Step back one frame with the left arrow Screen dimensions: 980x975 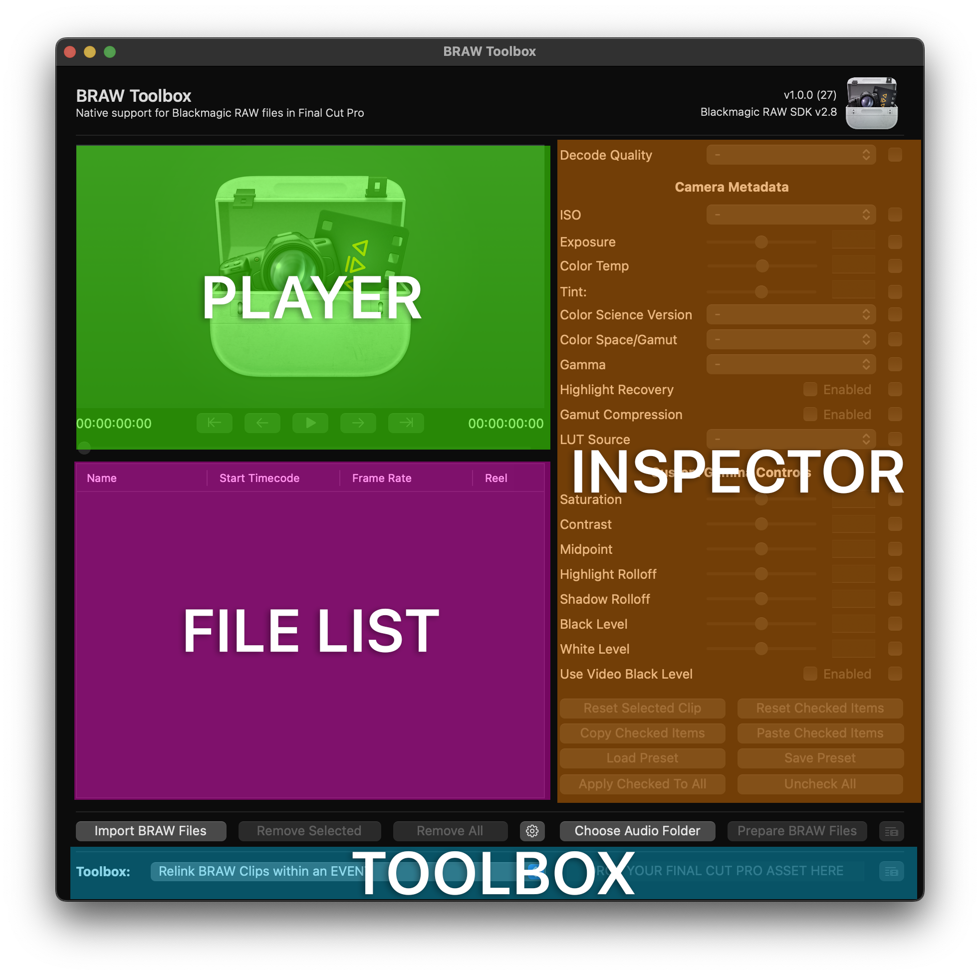pyautogui.click(x=262, y=423)
